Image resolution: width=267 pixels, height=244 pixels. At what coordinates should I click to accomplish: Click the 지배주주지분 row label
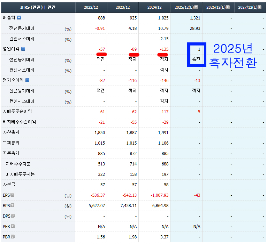18,164
